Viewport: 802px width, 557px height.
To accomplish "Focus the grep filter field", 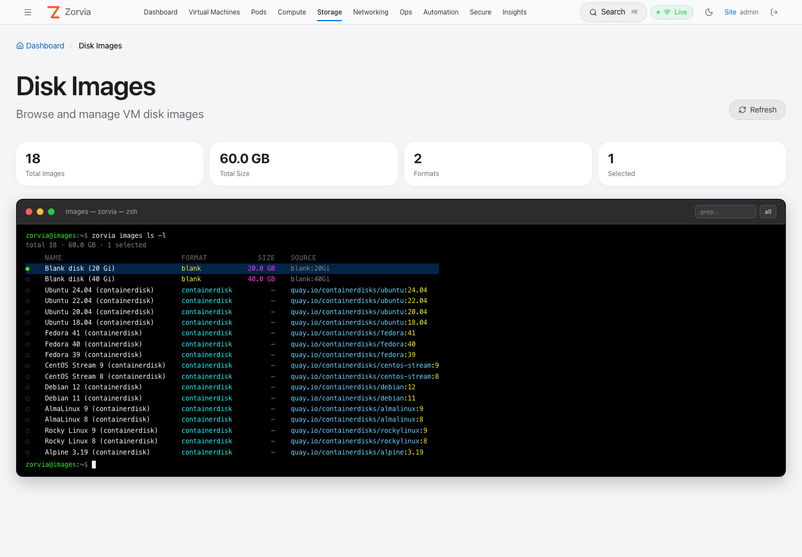I will [x=725, y=212].
